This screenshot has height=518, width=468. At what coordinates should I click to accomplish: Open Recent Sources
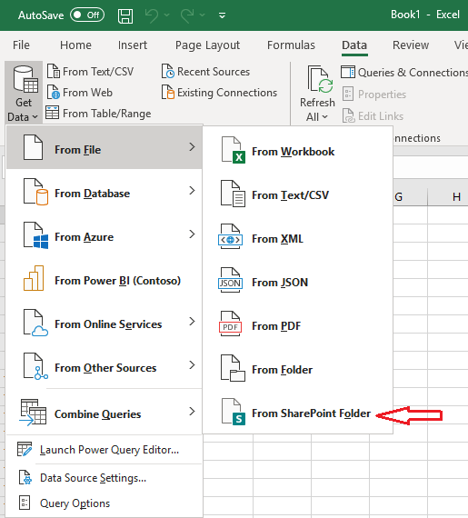(205, 72)
